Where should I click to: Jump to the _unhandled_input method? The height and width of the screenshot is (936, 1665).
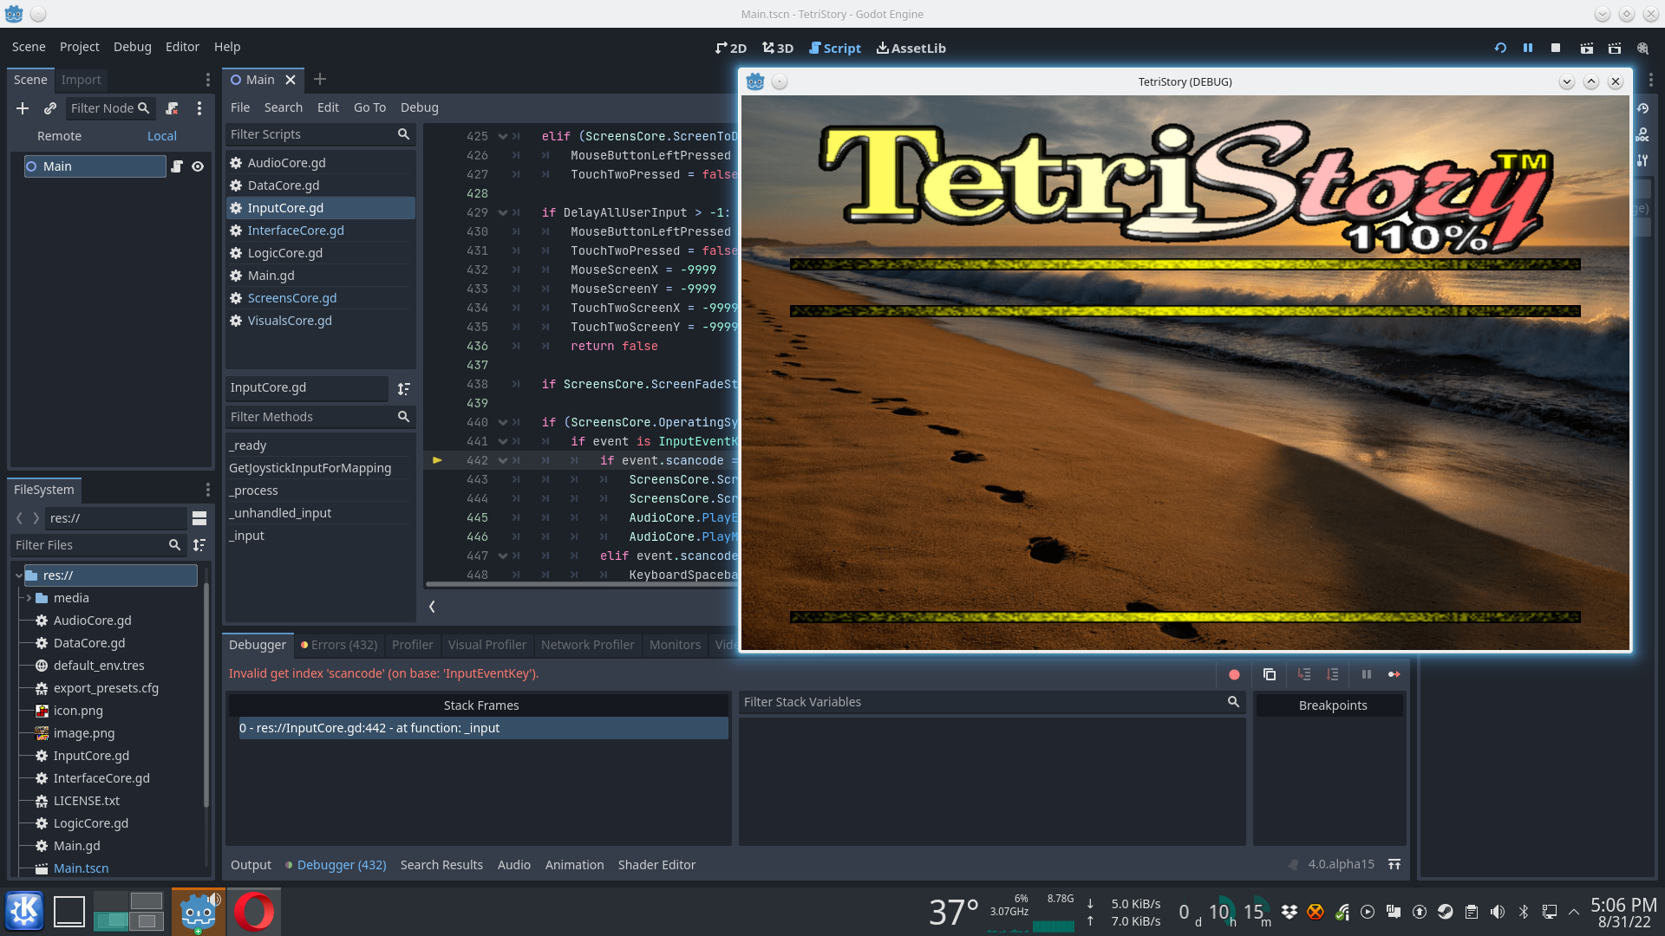280,513
